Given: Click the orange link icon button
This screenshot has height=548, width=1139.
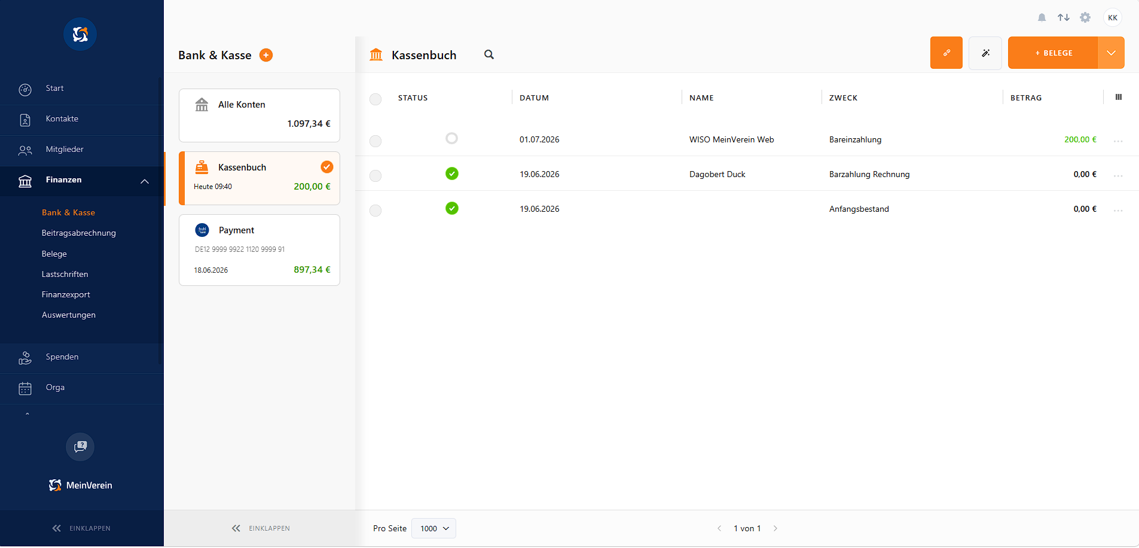Looking at the screenshot, I should (946, 53).
